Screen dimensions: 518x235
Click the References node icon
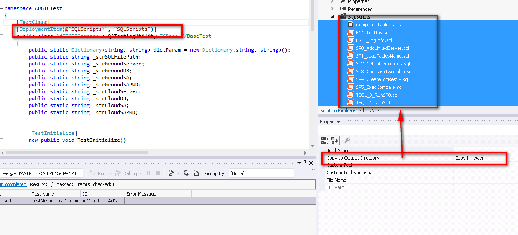tap(343, 9)
